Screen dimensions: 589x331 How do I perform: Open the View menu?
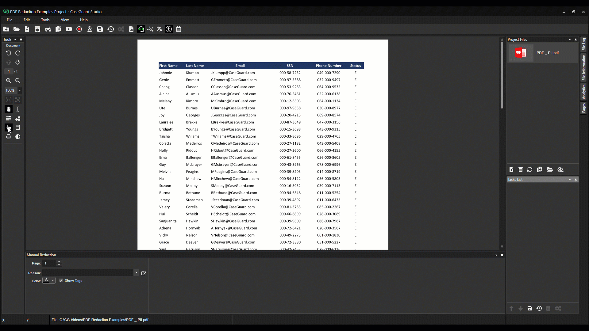[x=65, y=20]
